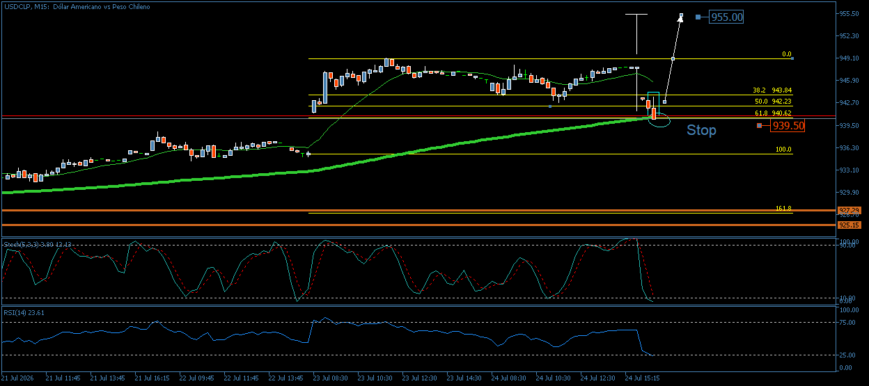Click the 75.00 level on RSI scale
Viewport: 869px width, 386px height.
tap(847, 322)
